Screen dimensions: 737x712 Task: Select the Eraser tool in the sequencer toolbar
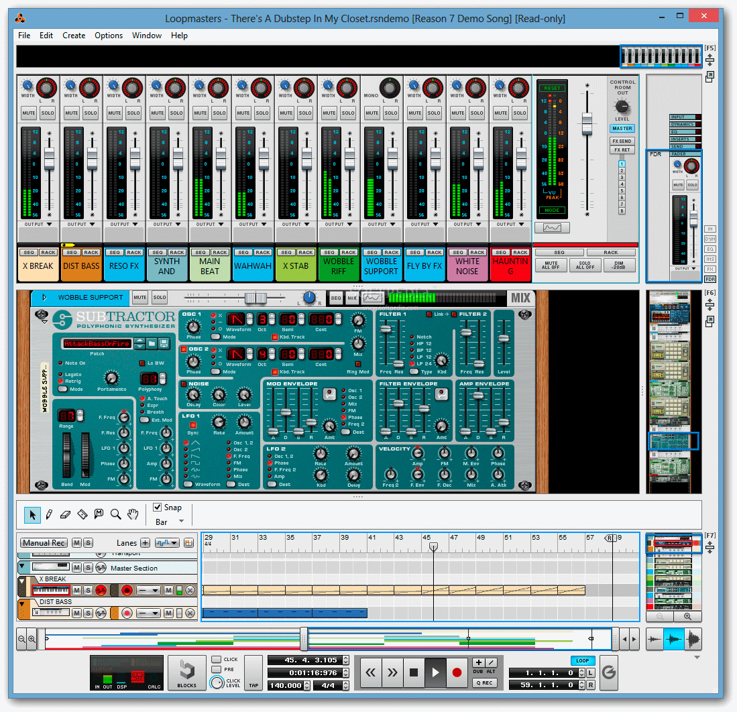pos(65,514)
